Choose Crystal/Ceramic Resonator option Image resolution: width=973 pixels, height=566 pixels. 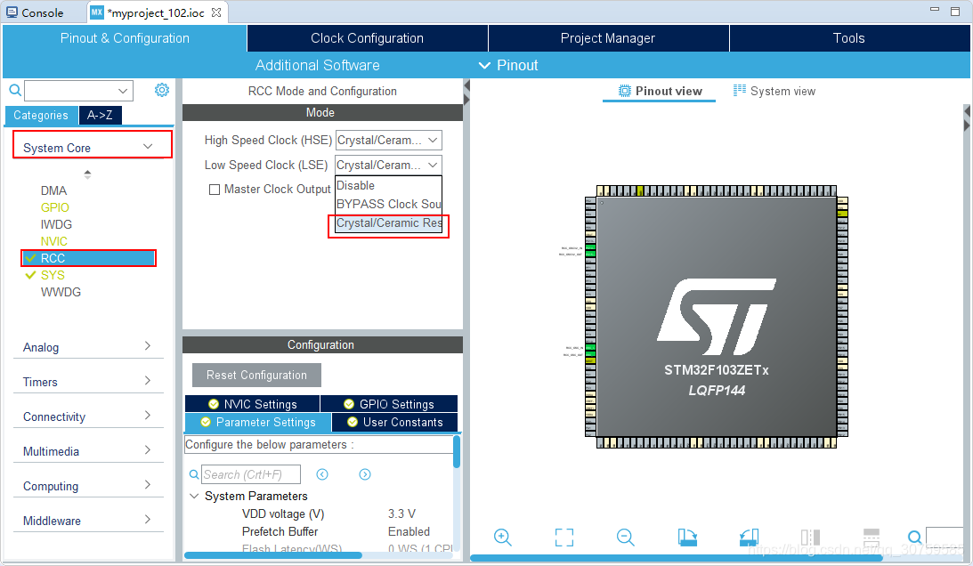[388, 222]
